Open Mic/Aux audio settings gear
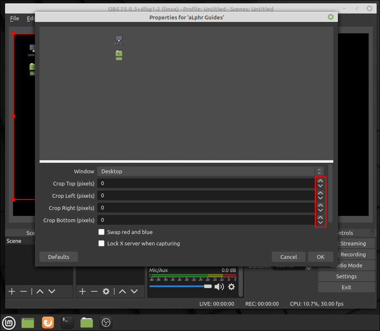Image resolution: width=380 pixels, height=331 pixels. (232, 287)
